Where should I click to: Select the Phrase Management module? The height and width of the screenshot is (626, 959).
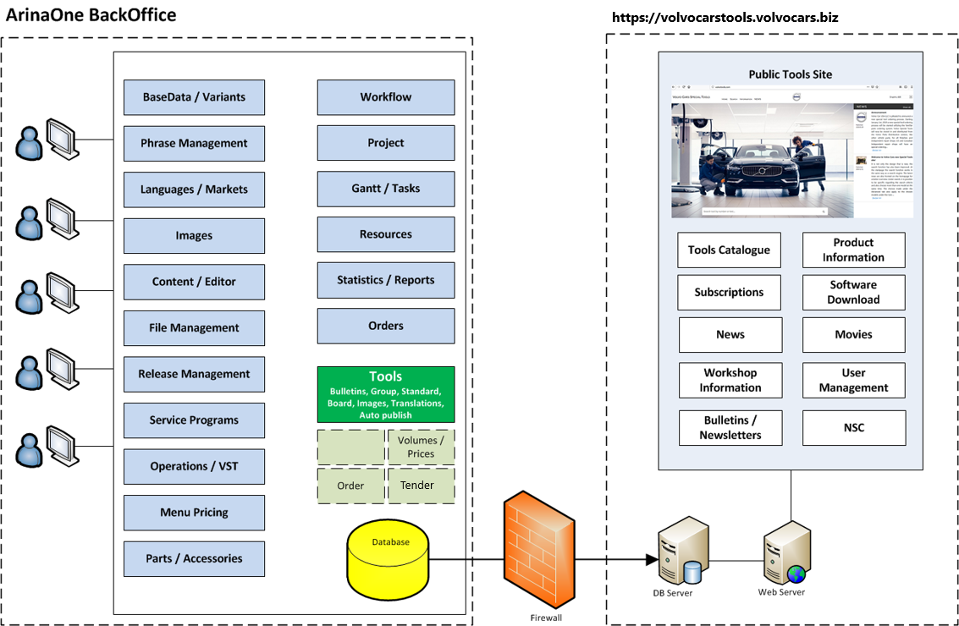coord(194,144)
